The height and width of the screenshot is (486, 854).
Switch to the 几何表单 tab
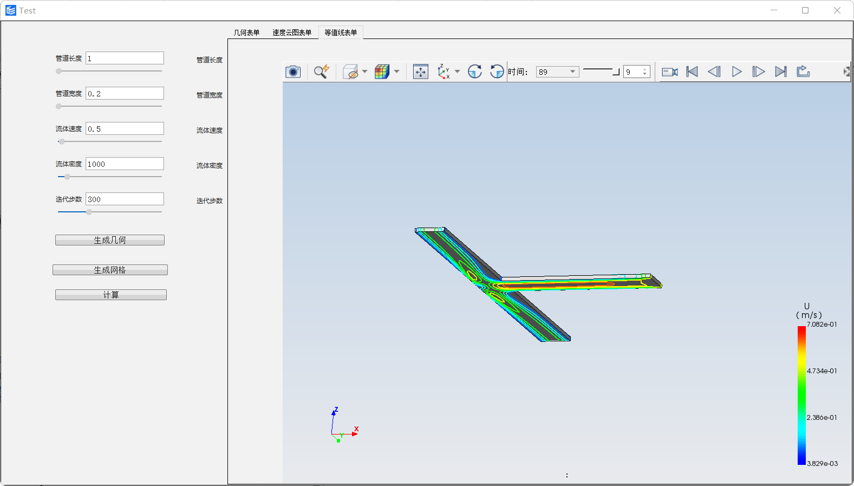point(246,33)
